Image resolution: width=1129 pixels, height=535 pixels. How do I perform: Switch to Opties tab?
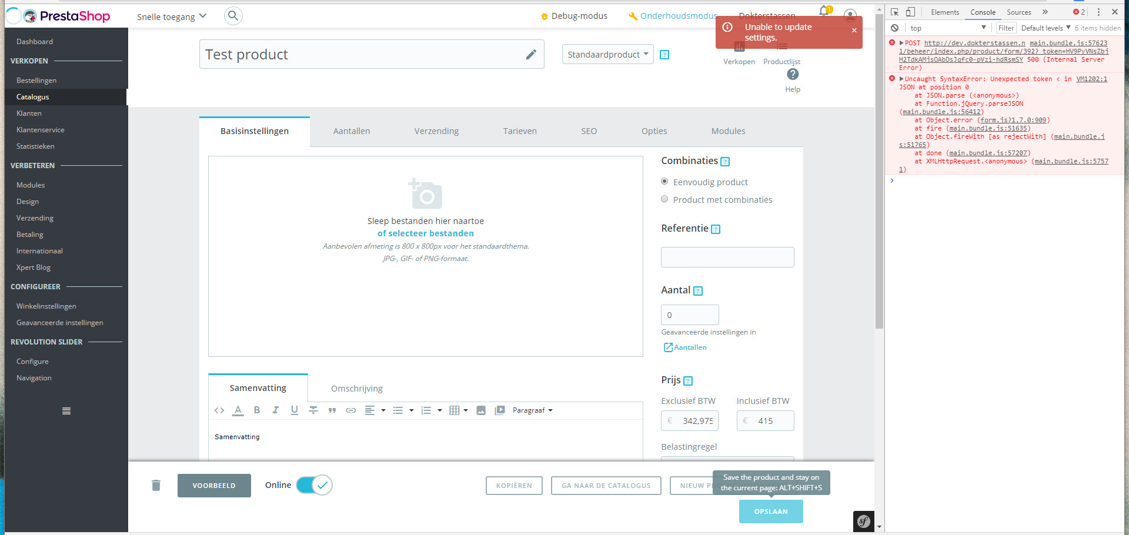654,131
